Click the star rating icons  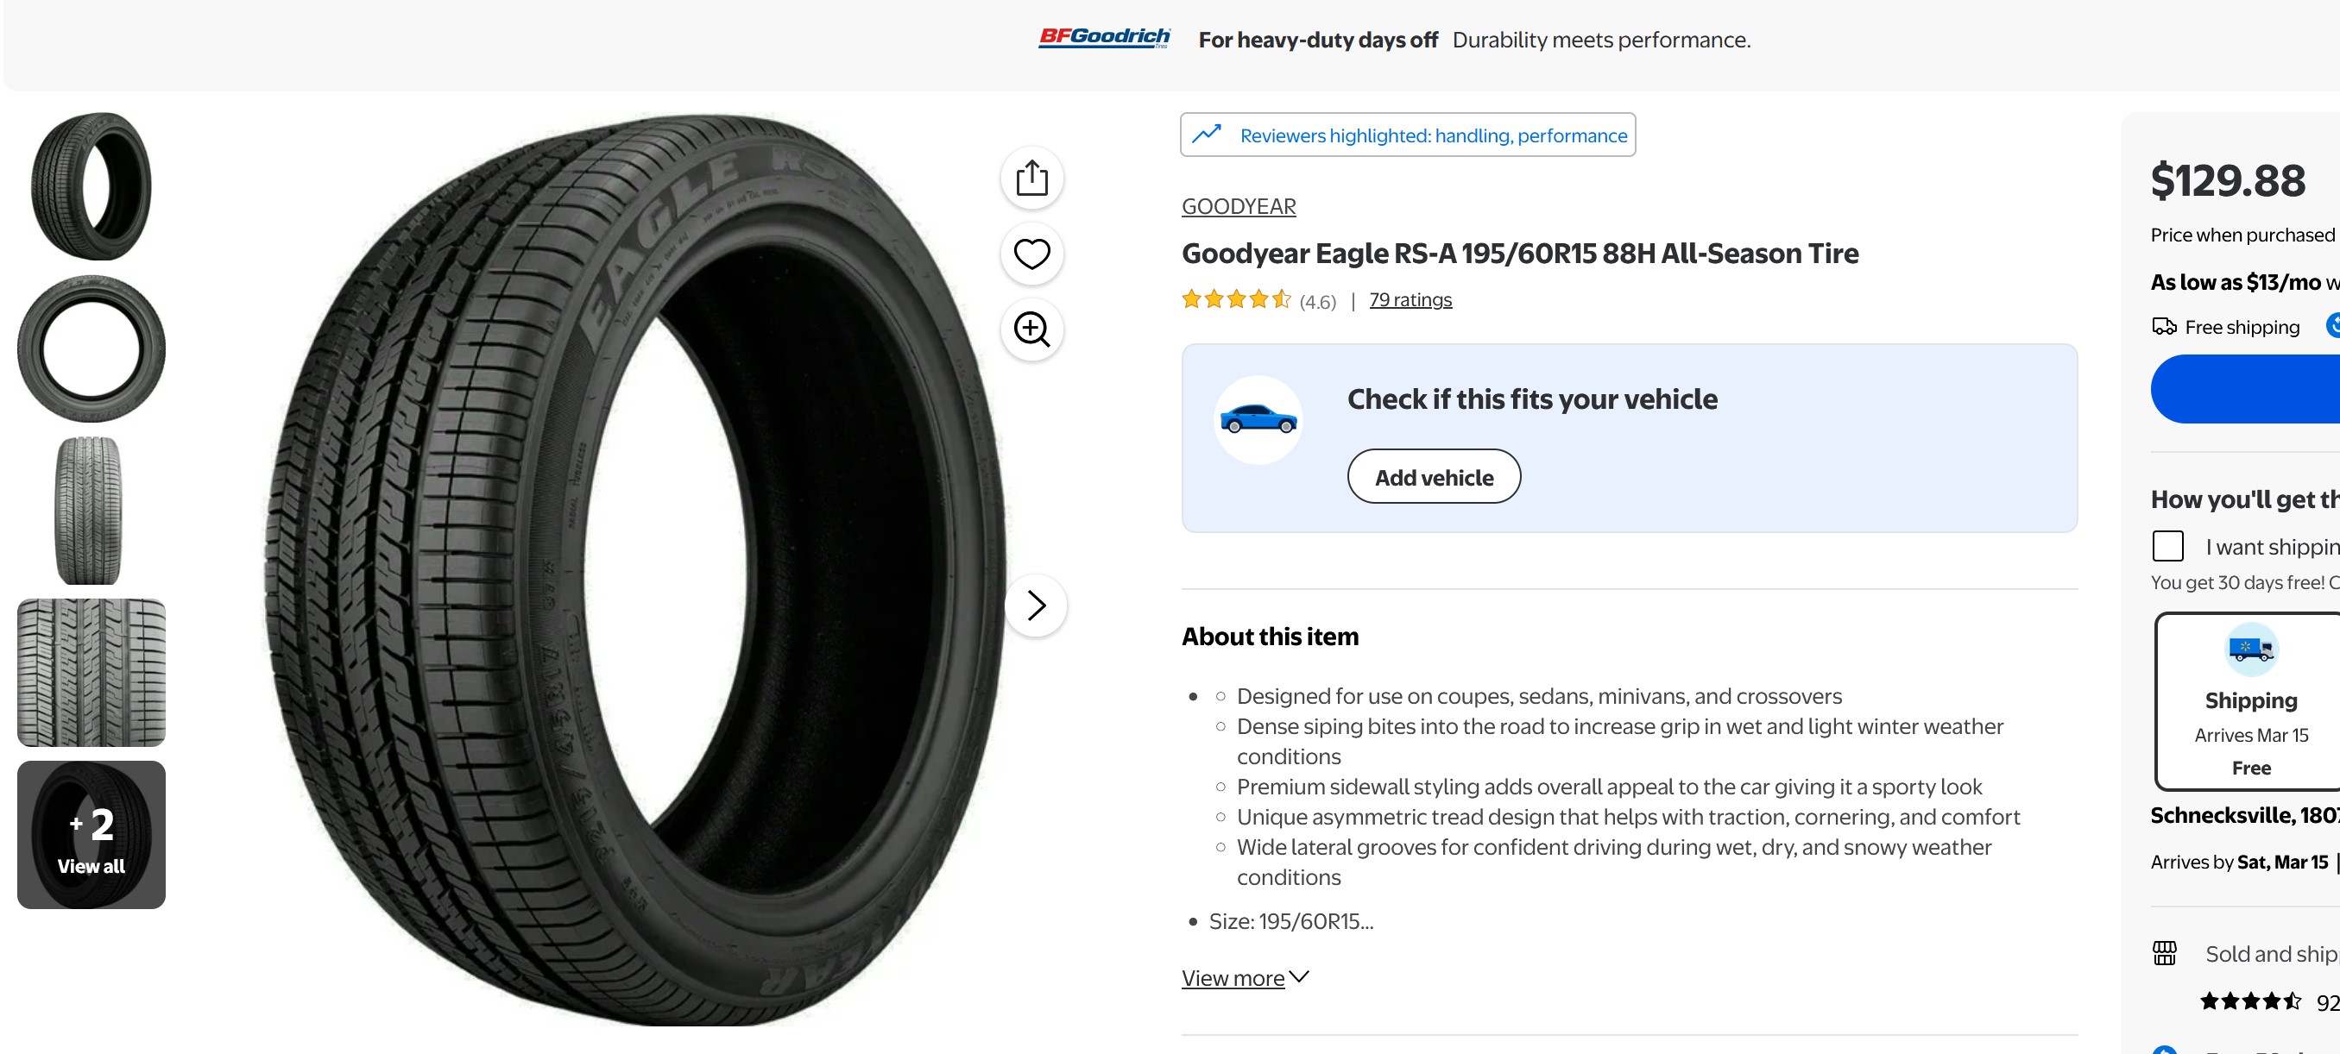point(1235,299)
